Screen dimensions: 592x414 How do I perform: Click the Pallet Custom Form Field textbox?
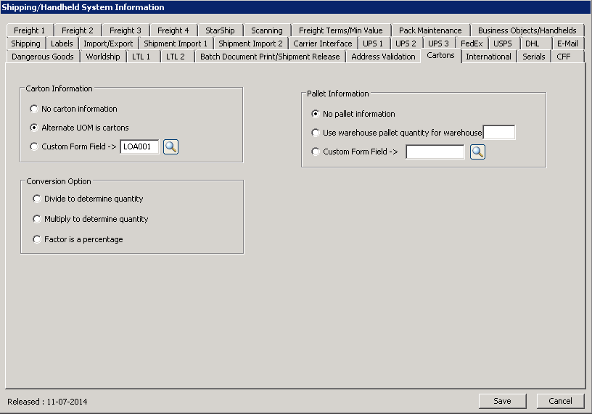click(x=435, y=152)
